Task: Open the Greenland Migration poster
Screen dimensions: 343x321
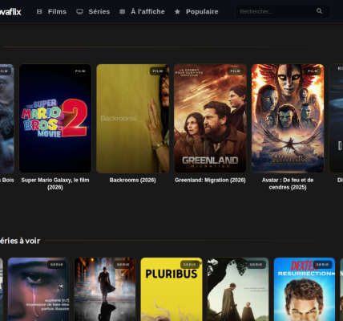Action: coord(210,119)
